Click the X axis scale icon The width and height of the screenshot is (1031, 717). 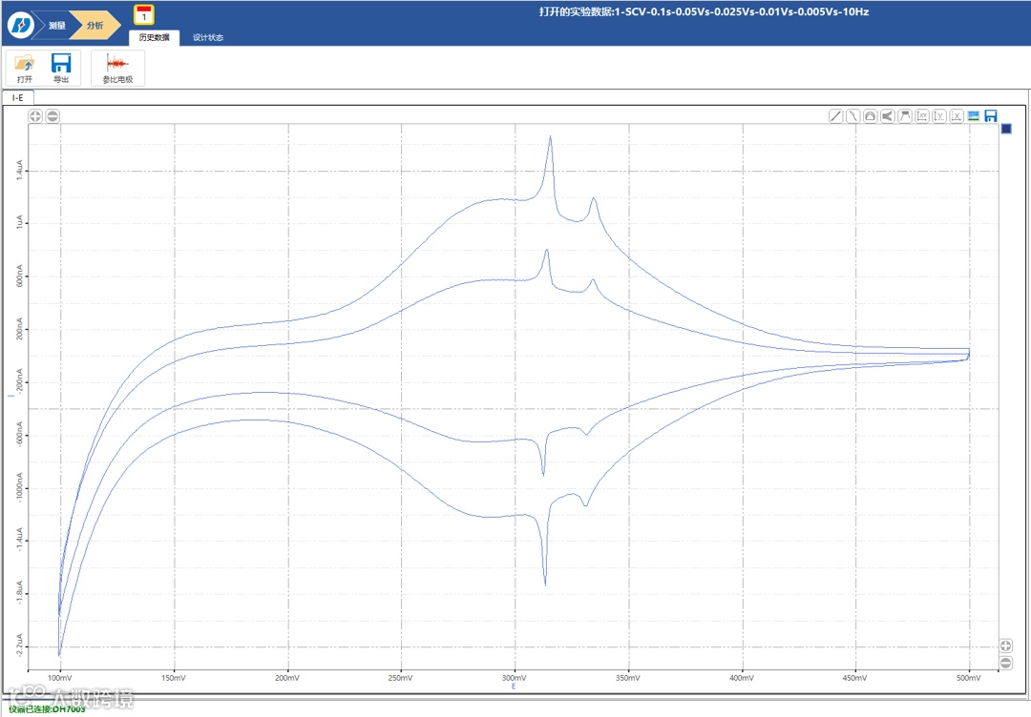(957, 116)
